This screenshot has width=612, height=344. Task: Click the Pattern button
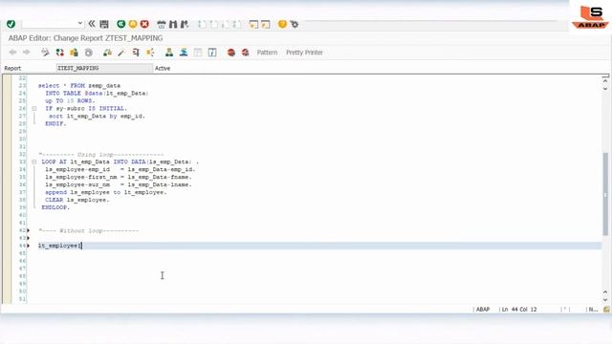pyautogui.click(x=267, y=53)
